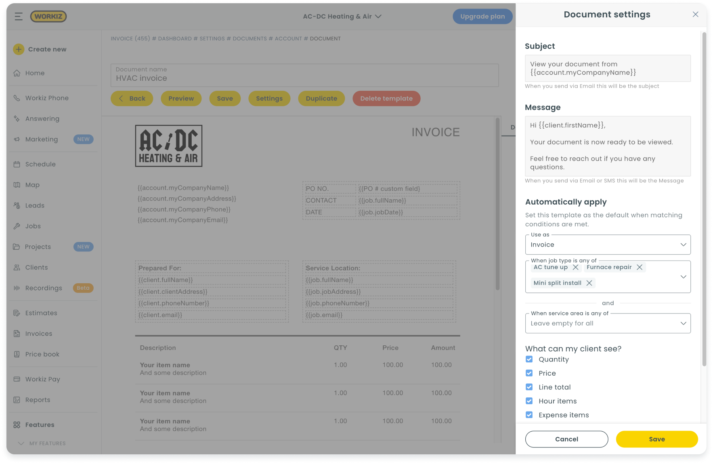Click the Duplicate button

pyautogui.click(x=321, y=98)
